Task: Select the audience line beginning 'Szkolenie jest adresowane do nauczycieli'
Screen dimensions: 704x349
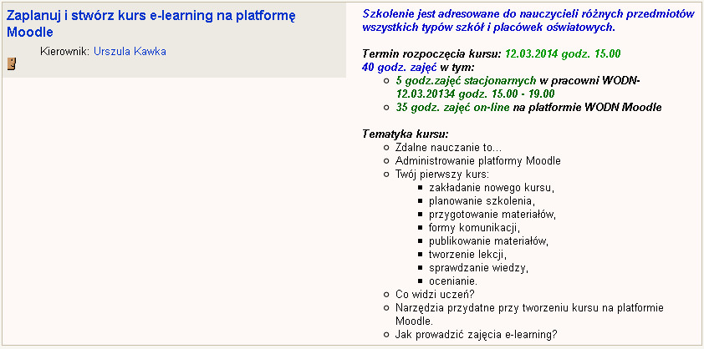Action: (x=528, y=20)
